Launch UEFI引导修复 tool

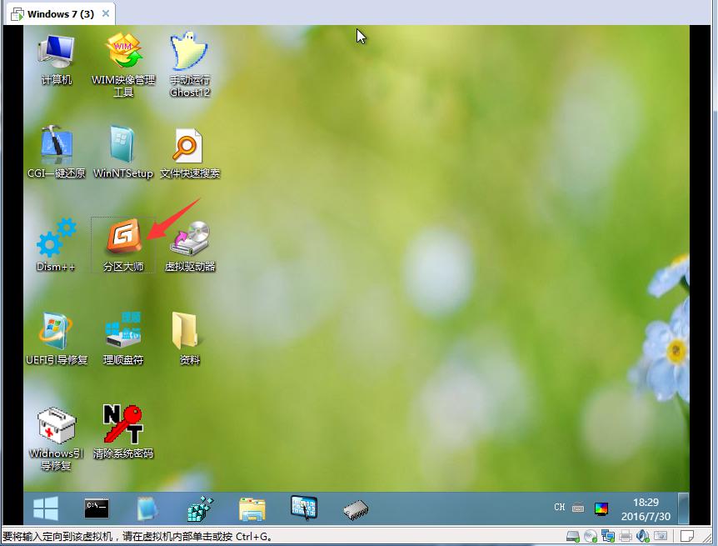tap(57, 339)
